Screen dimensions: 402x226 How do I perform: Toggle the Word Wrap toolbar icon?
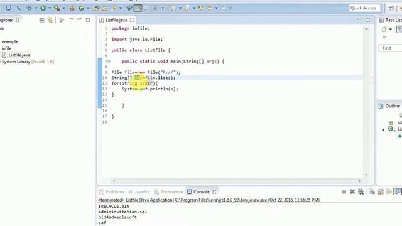(x=146, y=8)
